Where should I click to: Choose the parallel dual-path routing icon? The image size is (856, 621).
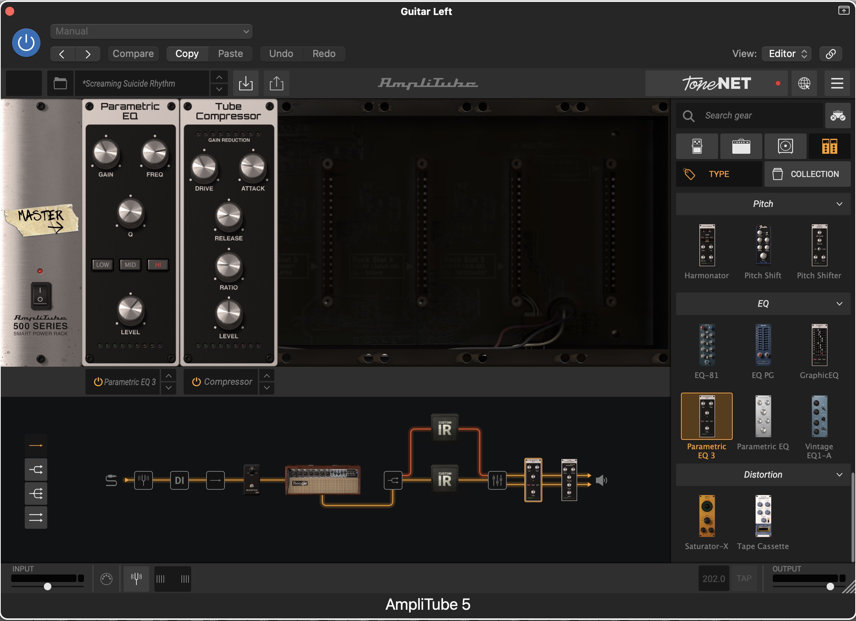(36, 518)
